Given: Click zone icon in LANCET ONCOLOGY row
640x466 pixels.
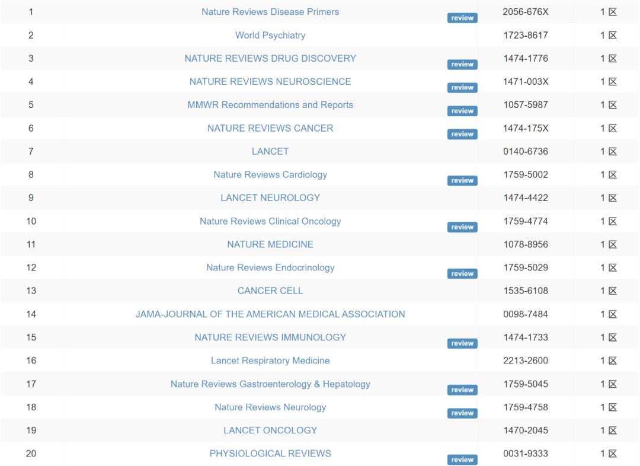Looking at the screenshot, I should (x=613, y=430).
